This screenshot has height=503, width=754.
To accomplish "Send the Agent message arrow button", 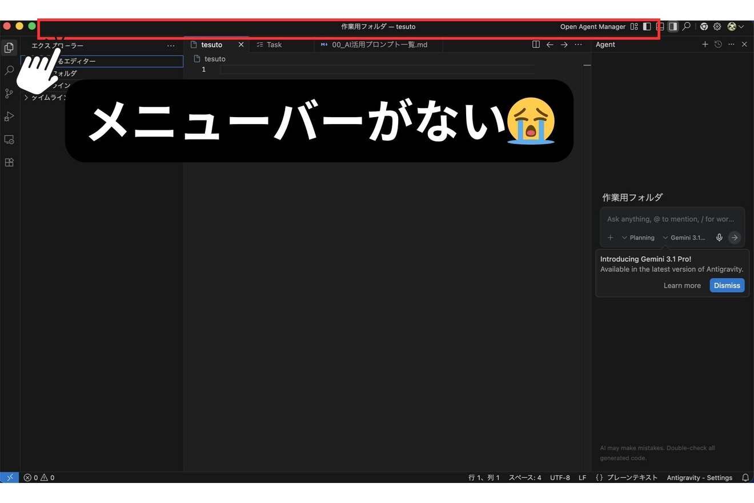I will tap(735, 237).
